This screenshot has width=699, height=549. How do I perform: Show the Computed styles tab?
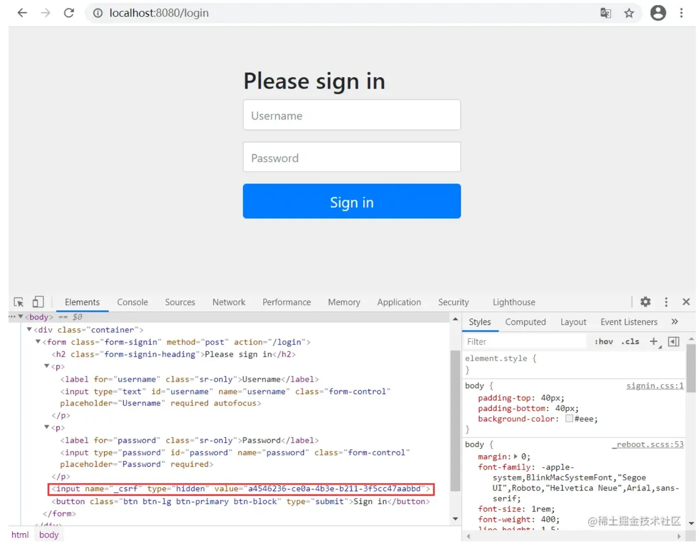pyautogui.click(x=525, y=322)
